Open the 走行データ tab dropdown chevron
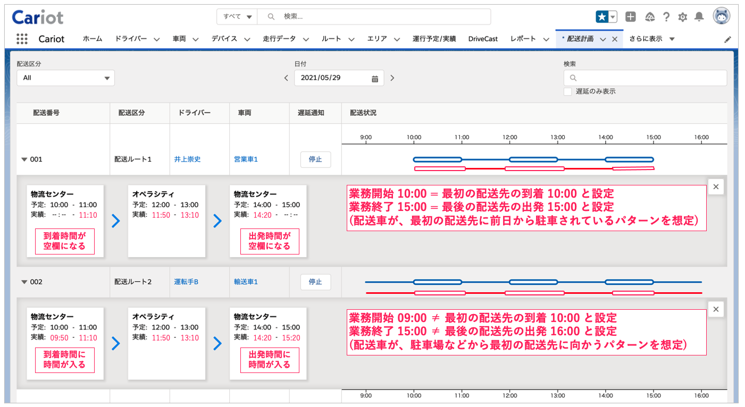Viewport: 745px width, 407px height. point(306,39)
